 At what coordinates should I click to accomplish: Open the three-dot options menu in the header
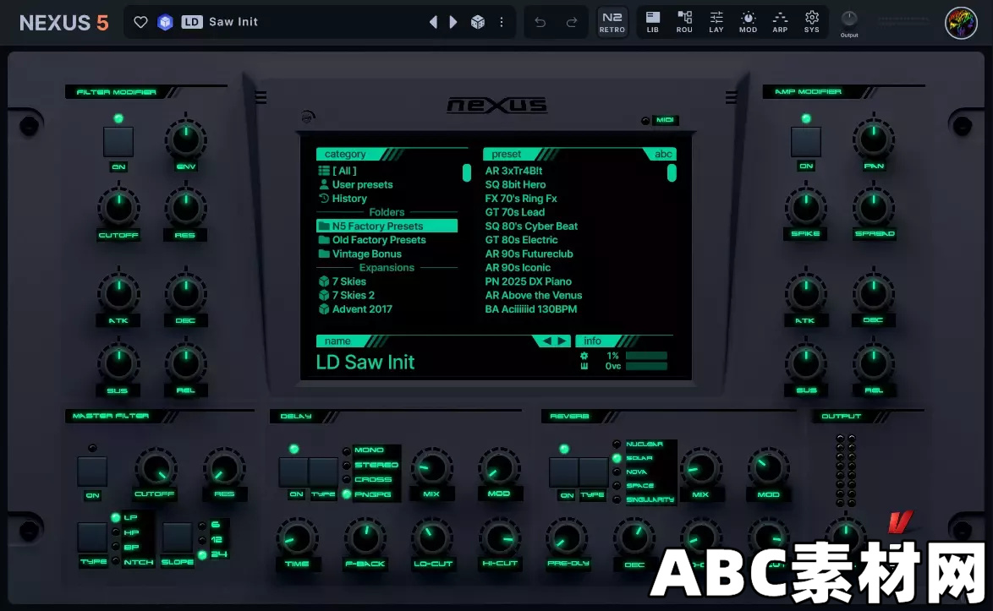tap(502, 21)
